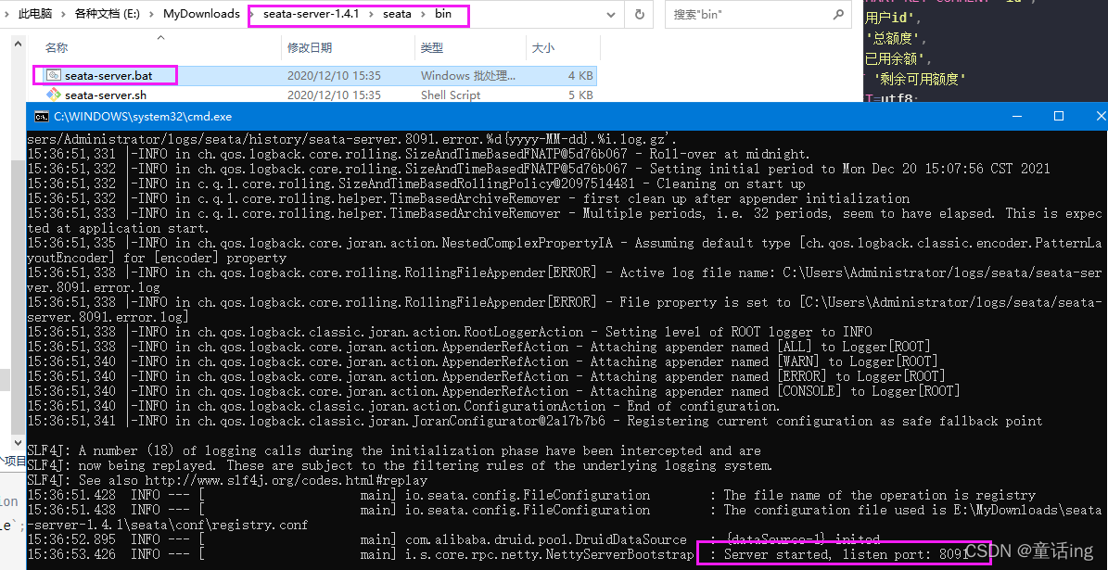Image resolution: width=1108 pixels, height=570 pixels.
Task: Jump to the seata folder breadcrumb
Action: pos(397,14)
